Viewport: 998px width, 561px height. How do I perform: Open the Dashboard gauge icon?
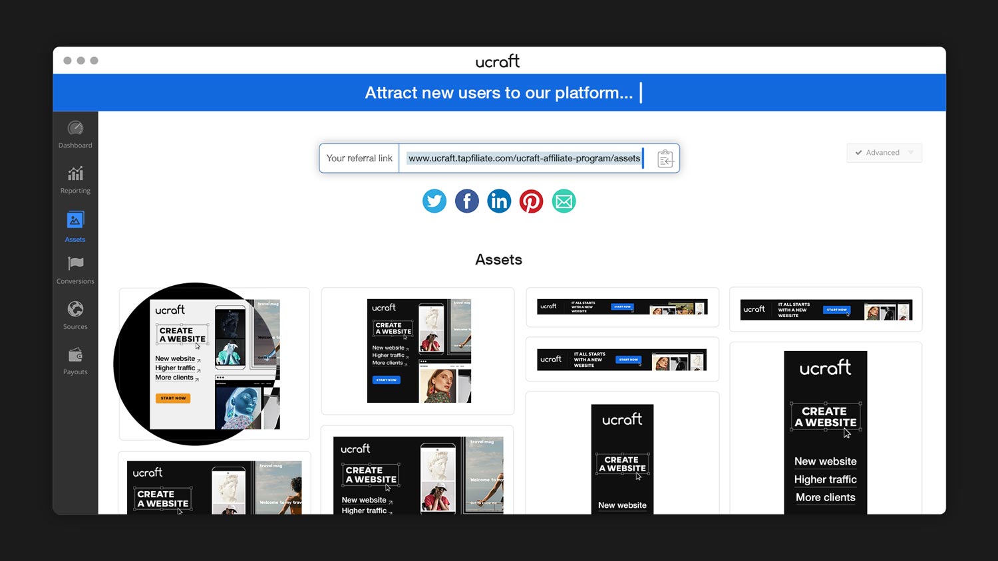tap(75, 128)
